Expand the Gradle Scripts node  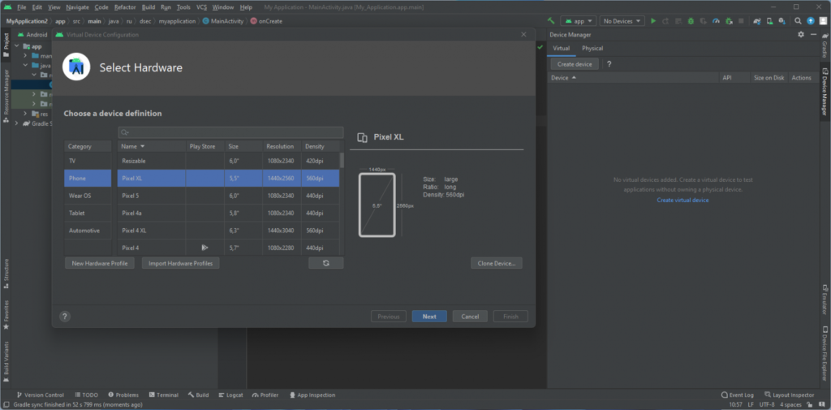point(17,123)
